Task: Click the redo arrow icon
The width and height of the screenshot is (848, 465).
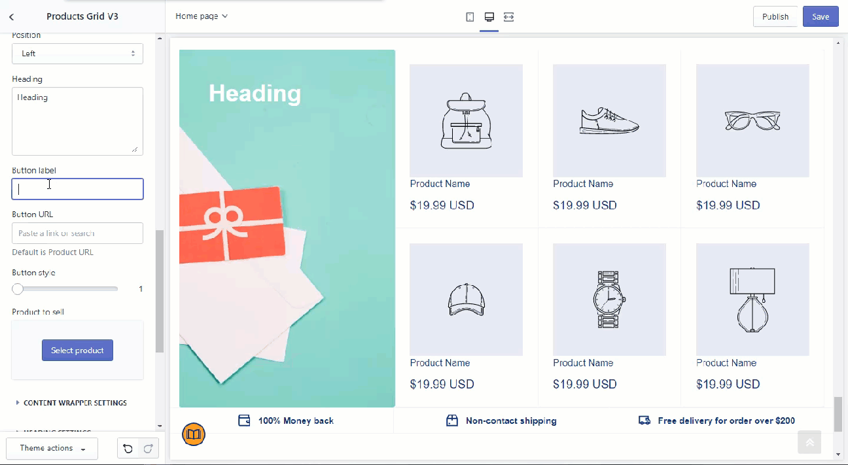Action: [148, 449]
